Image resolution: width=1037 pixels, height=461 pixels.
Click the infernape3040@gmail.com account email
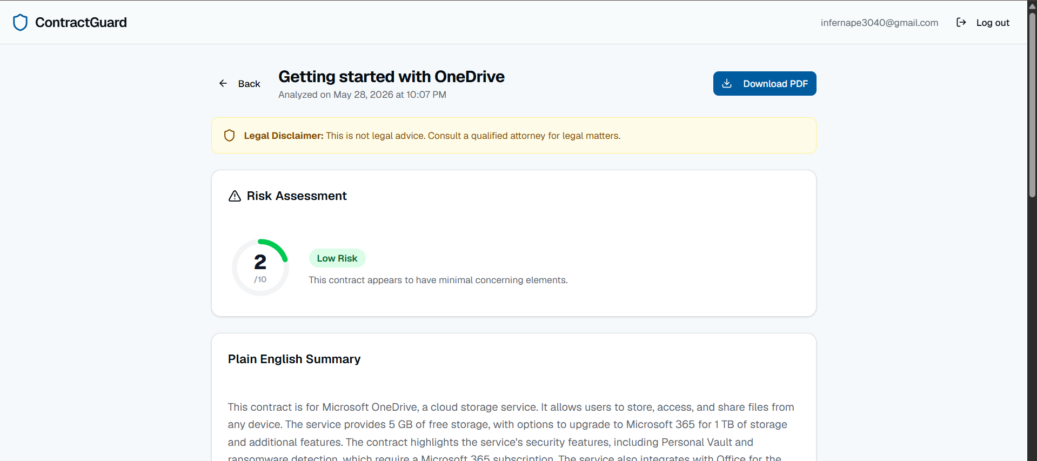pyautogui.click(x=879, y=23)
